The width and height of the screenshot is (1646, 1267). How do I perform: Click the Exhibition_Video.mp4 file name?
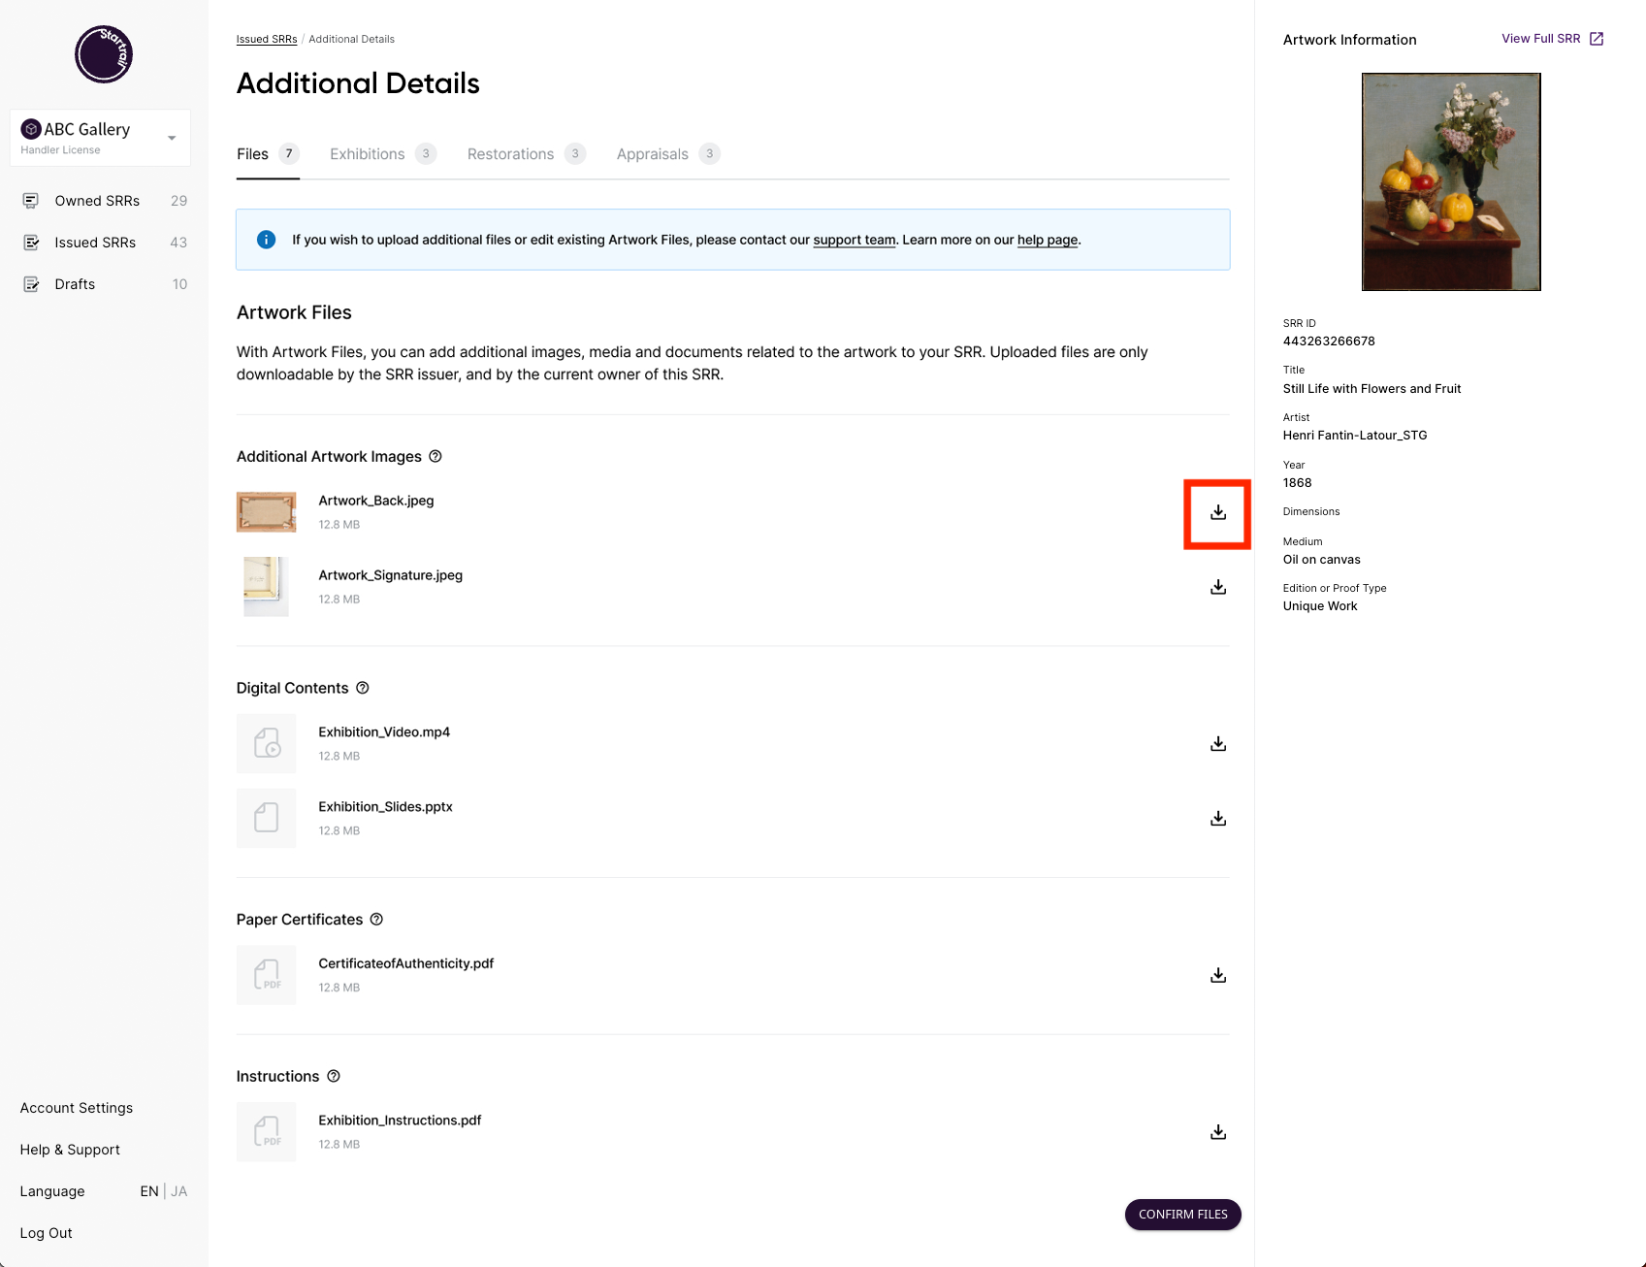(384, 732)
